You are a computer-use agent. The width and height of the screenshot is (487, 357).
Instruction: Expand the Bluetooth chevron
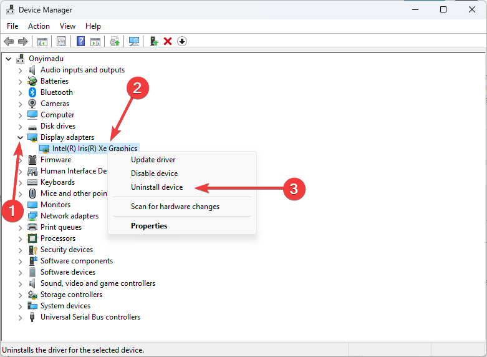point(20,93)
